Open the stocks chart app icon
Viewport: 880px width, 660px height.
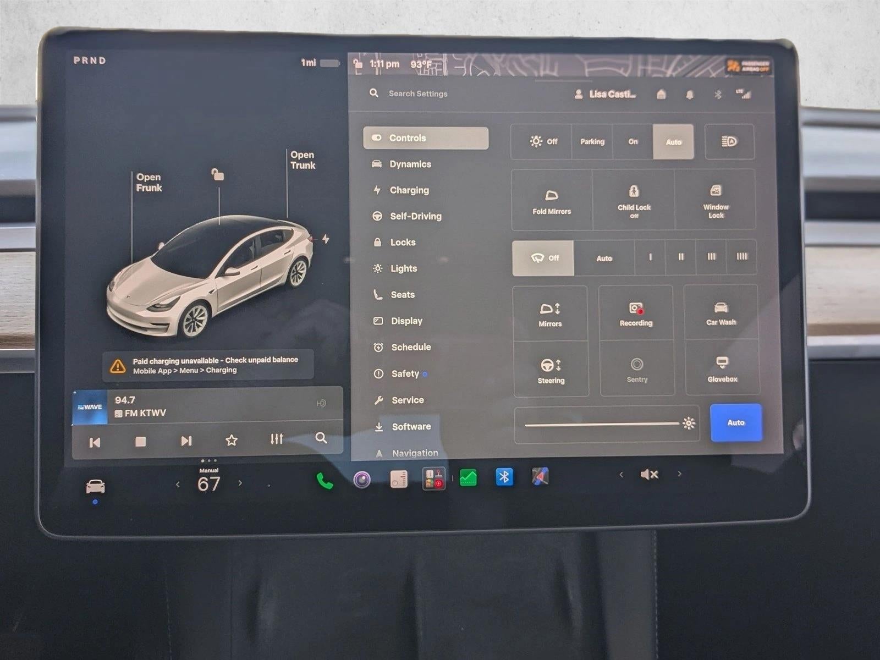tap(468, 477)
